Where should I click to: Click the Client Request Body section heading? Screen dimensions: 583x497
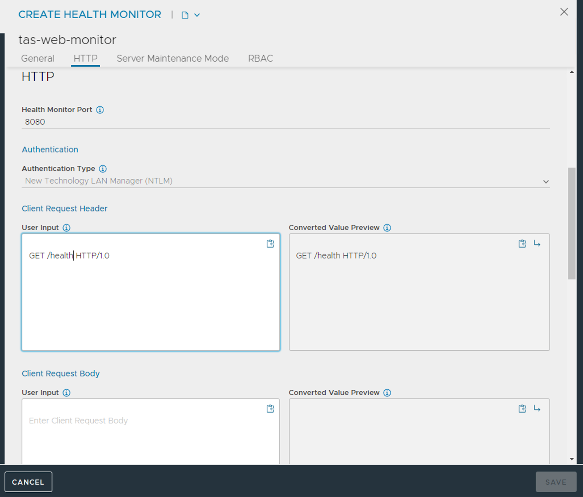60,373
